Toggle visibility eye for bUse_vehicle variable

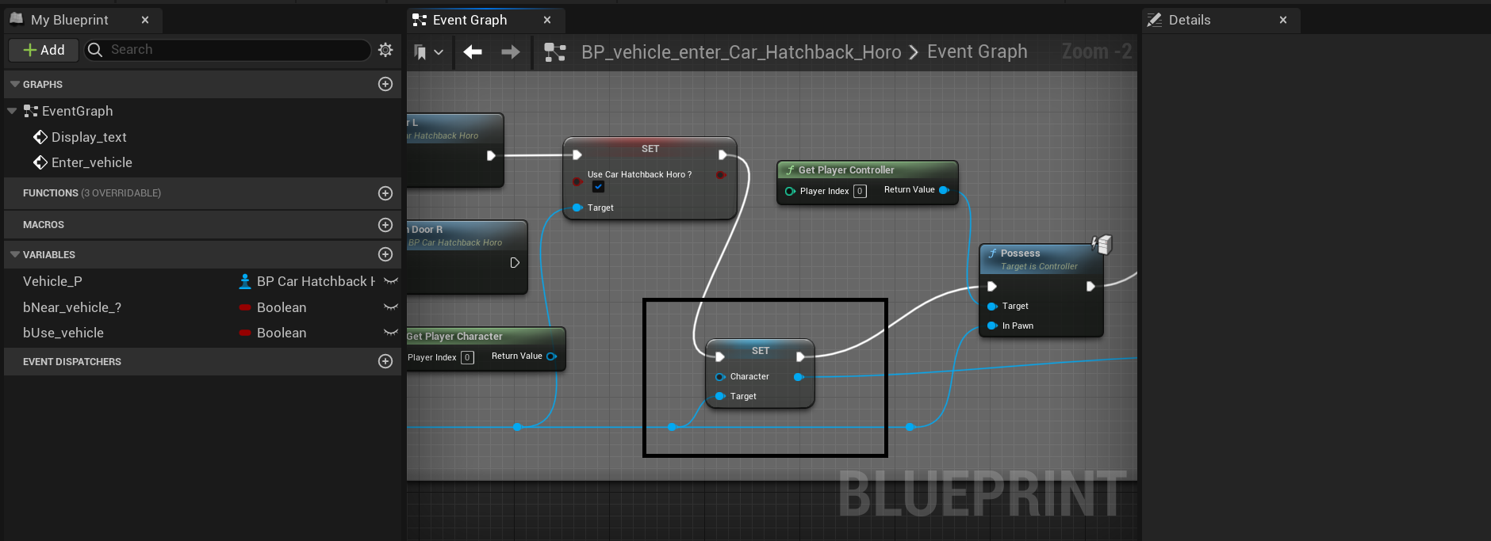coord(390,333)
